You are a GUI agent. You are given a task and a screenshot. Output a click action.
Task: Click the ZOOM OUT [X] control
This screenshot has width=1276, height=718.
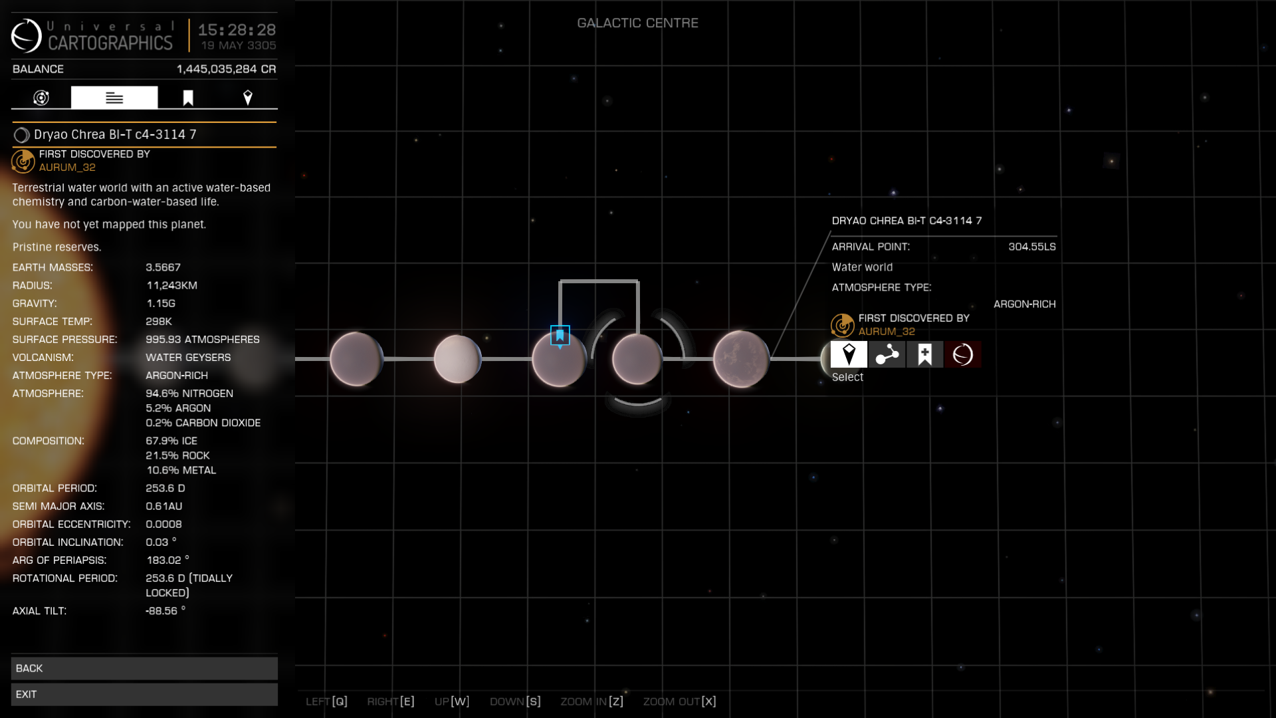pos(680,701)
